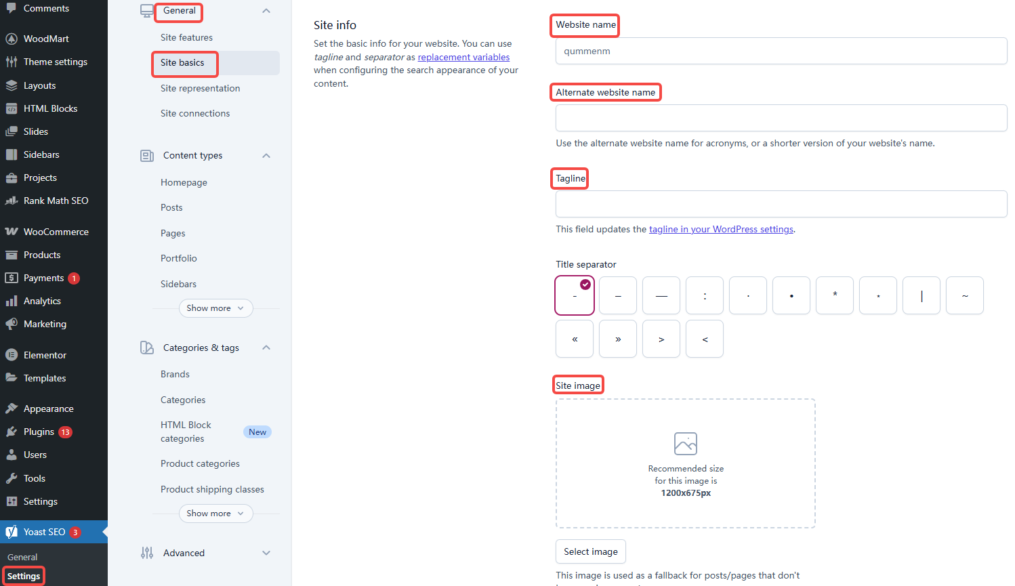Screen dimensions: 1015x586
Task: Click inside the Website name field
Action: [x=781, y=50]
